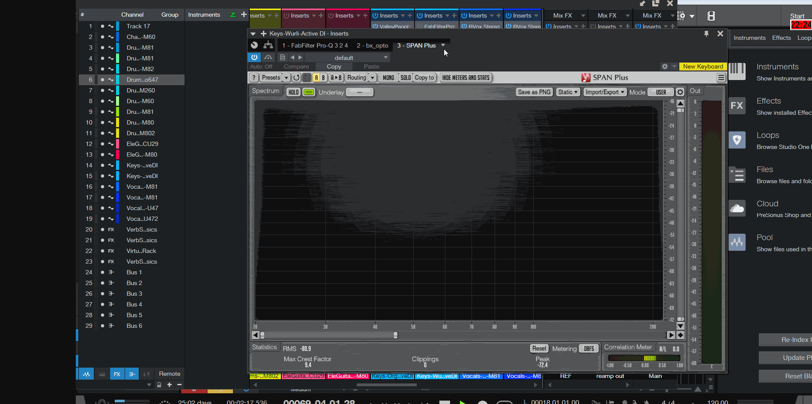This screenshot has height=404, width=812.
Task: Open the Pool browser icon
Action: (x=737, y=242)
